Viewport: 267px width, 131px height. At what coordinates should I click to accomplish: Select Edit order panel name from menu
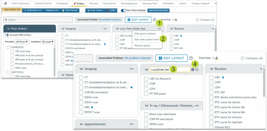coord(147,40)
